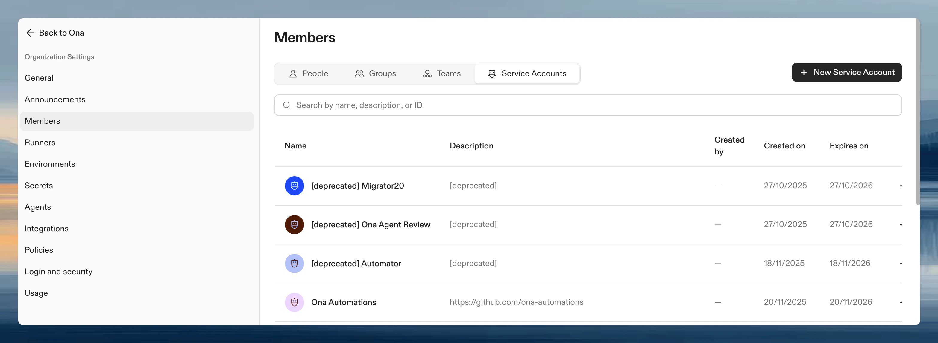Click the magnifier icon in the search bar
The width and height of the screenshot is (938, 343).
point(286,105)
